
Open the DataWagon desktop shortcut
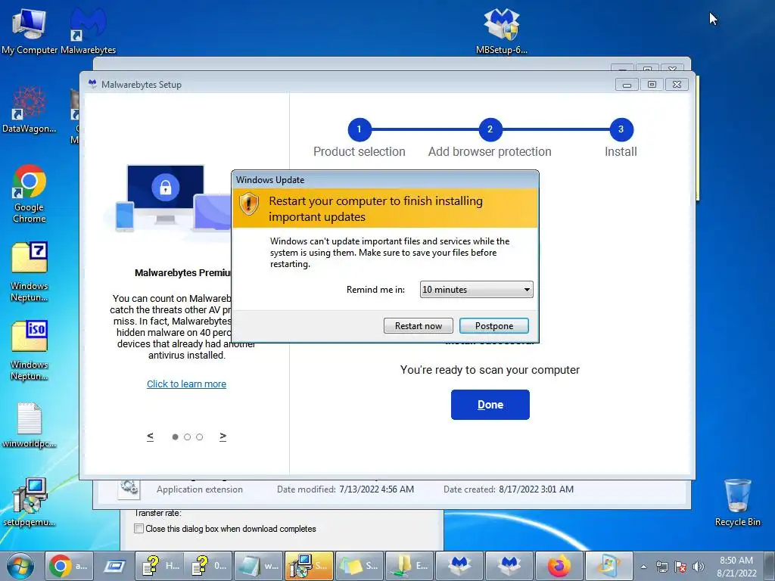pyautogui.click(x=30, y=110)
